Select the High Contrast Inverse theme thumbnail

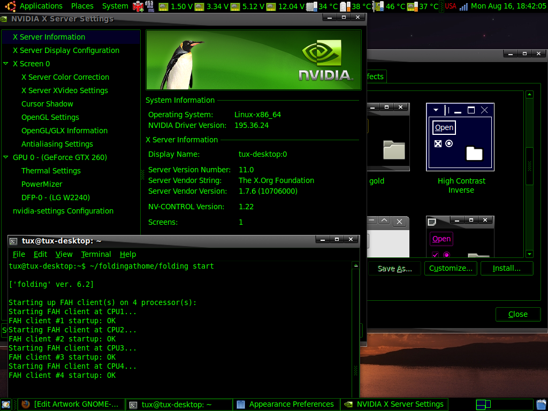[460, 137]
